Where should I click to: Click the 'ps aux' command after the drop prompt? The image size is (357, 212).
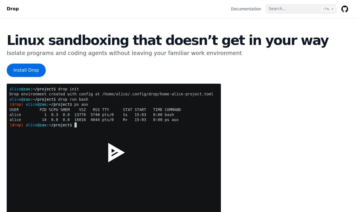pos(81,104)
